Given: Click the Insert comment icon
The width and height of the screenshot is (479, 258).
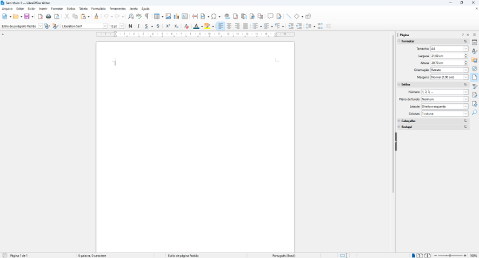Looking at the screenshot, I should [x=270, y=17].
